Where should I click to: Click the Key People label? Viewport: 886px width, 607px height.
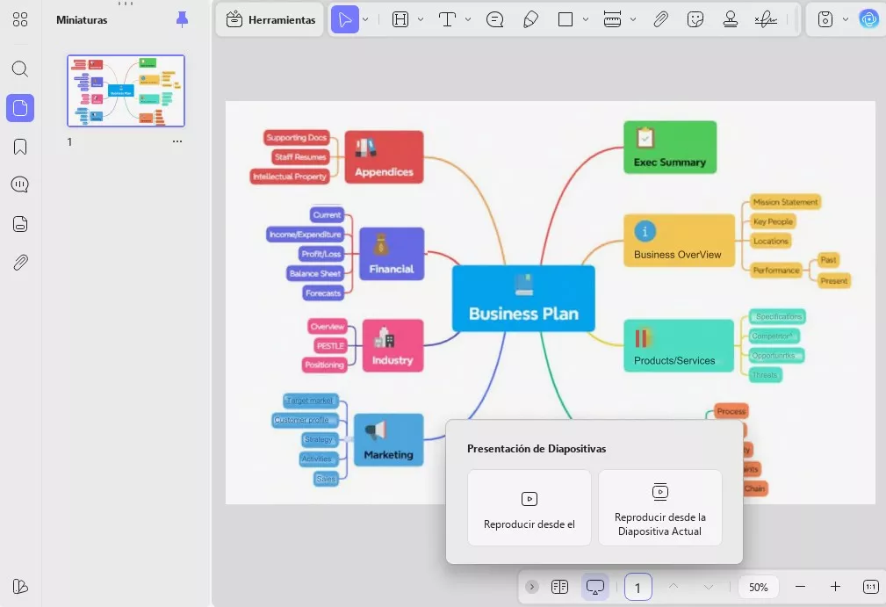coord(773,221)
